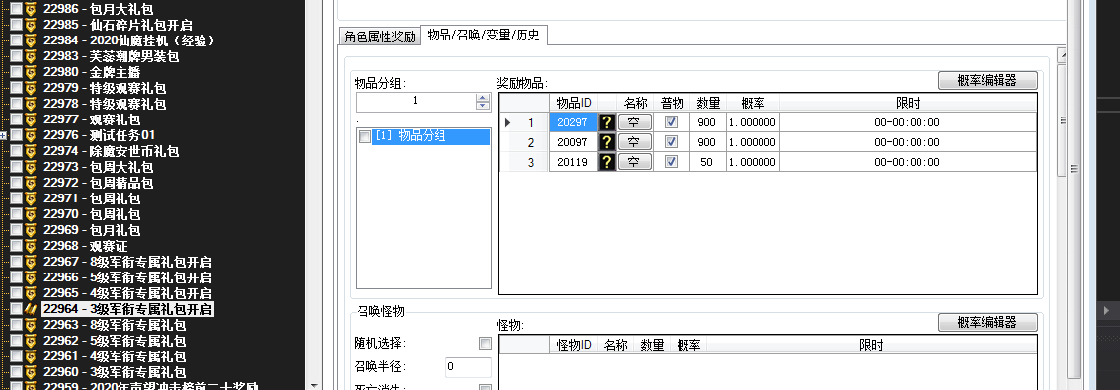Click the 召唤半径 input field

tap(468, 367)
